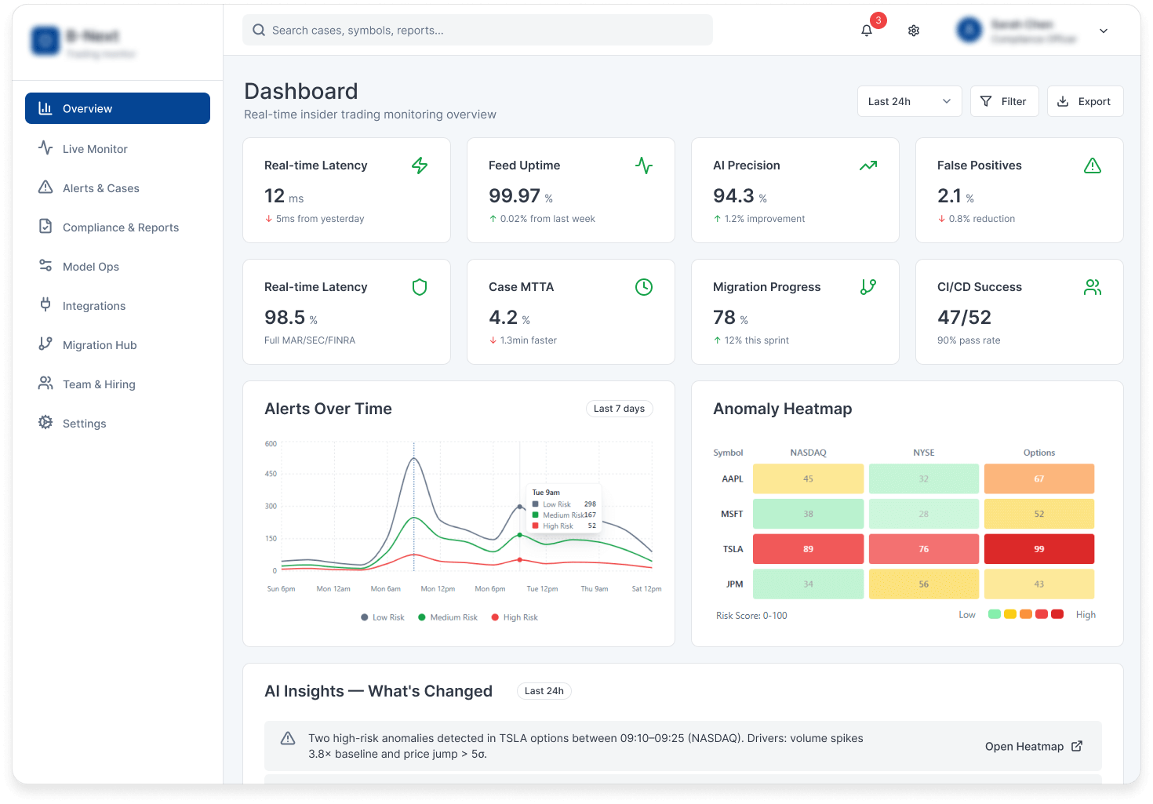Click the Model Ops sliders icon
The width and height of the screenshot is (1153, 804).
point(45,265)
